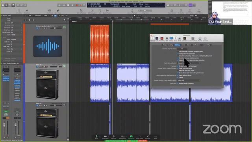Collapse the Region: TEST inspector section
The image size is (252, 142).
2,16
